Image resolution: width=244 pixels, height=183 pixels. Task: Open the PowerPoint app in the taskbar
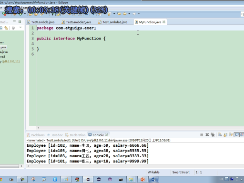tap(142, 180)
